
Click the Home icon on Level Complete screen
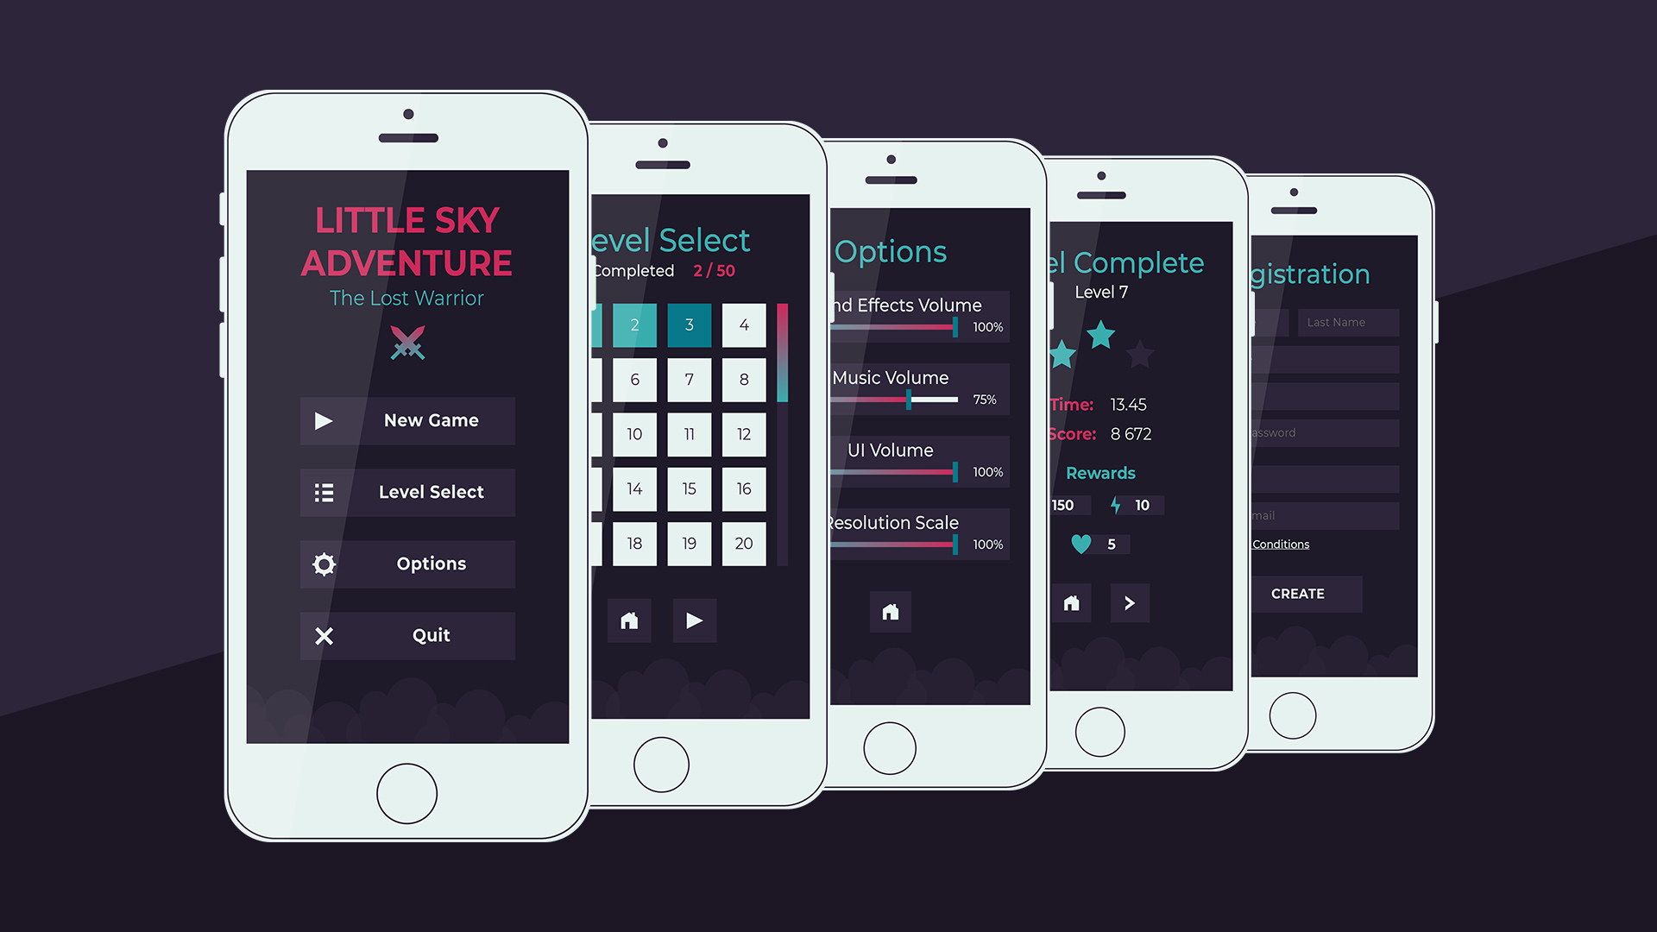click(x=1071, y=603)
